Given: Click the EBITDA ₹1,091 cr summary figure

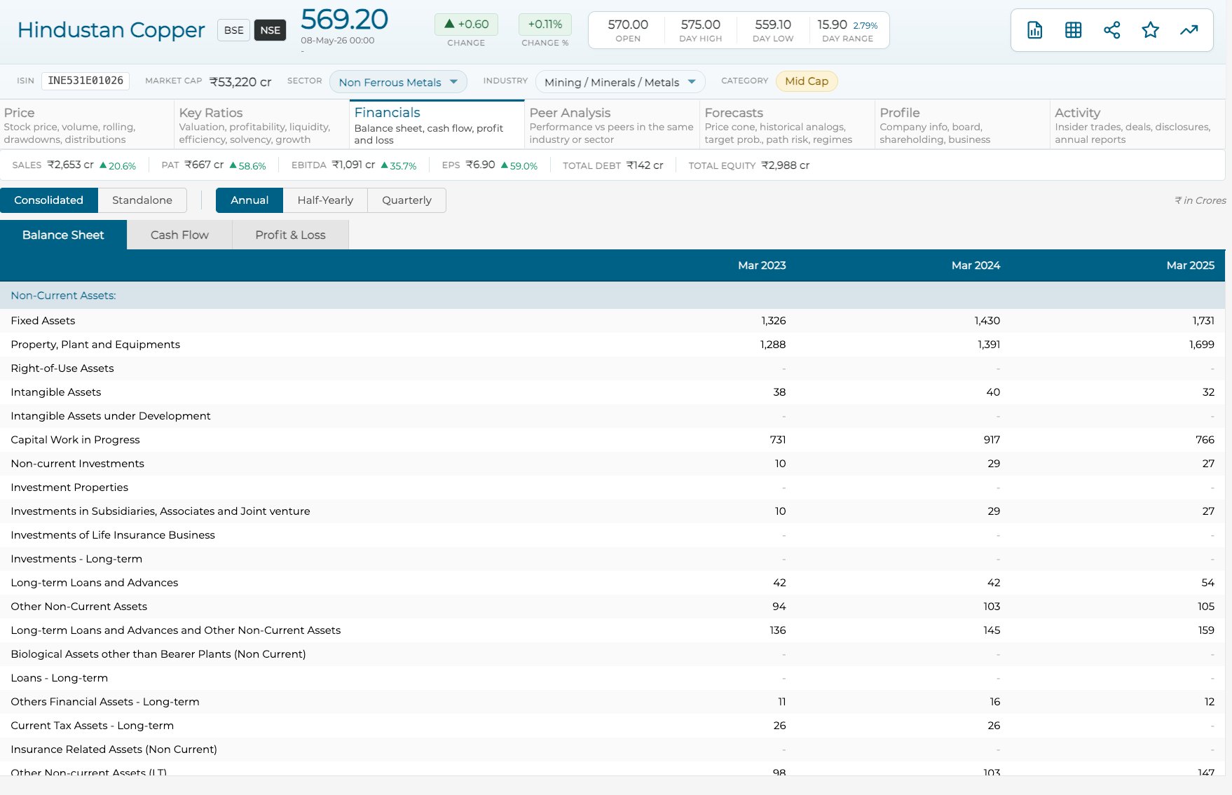Looking at the screenshot, I should coord(354,165).
